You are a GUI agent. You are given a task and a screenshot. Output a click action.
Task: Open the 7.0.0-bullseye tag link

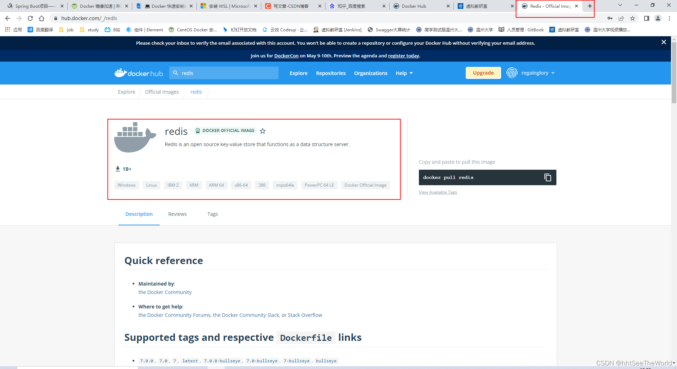[x=222, y=361]
